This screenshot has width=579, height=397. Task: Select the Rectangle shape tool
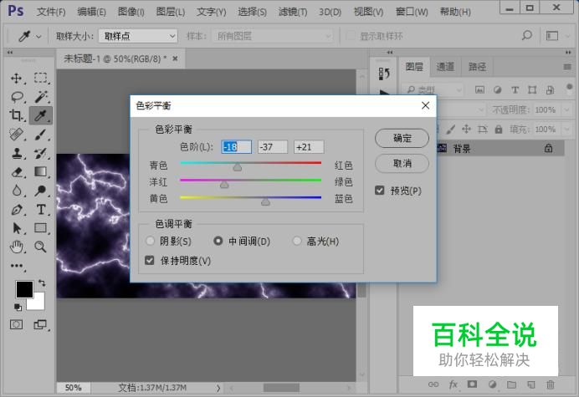pos(41,228)
